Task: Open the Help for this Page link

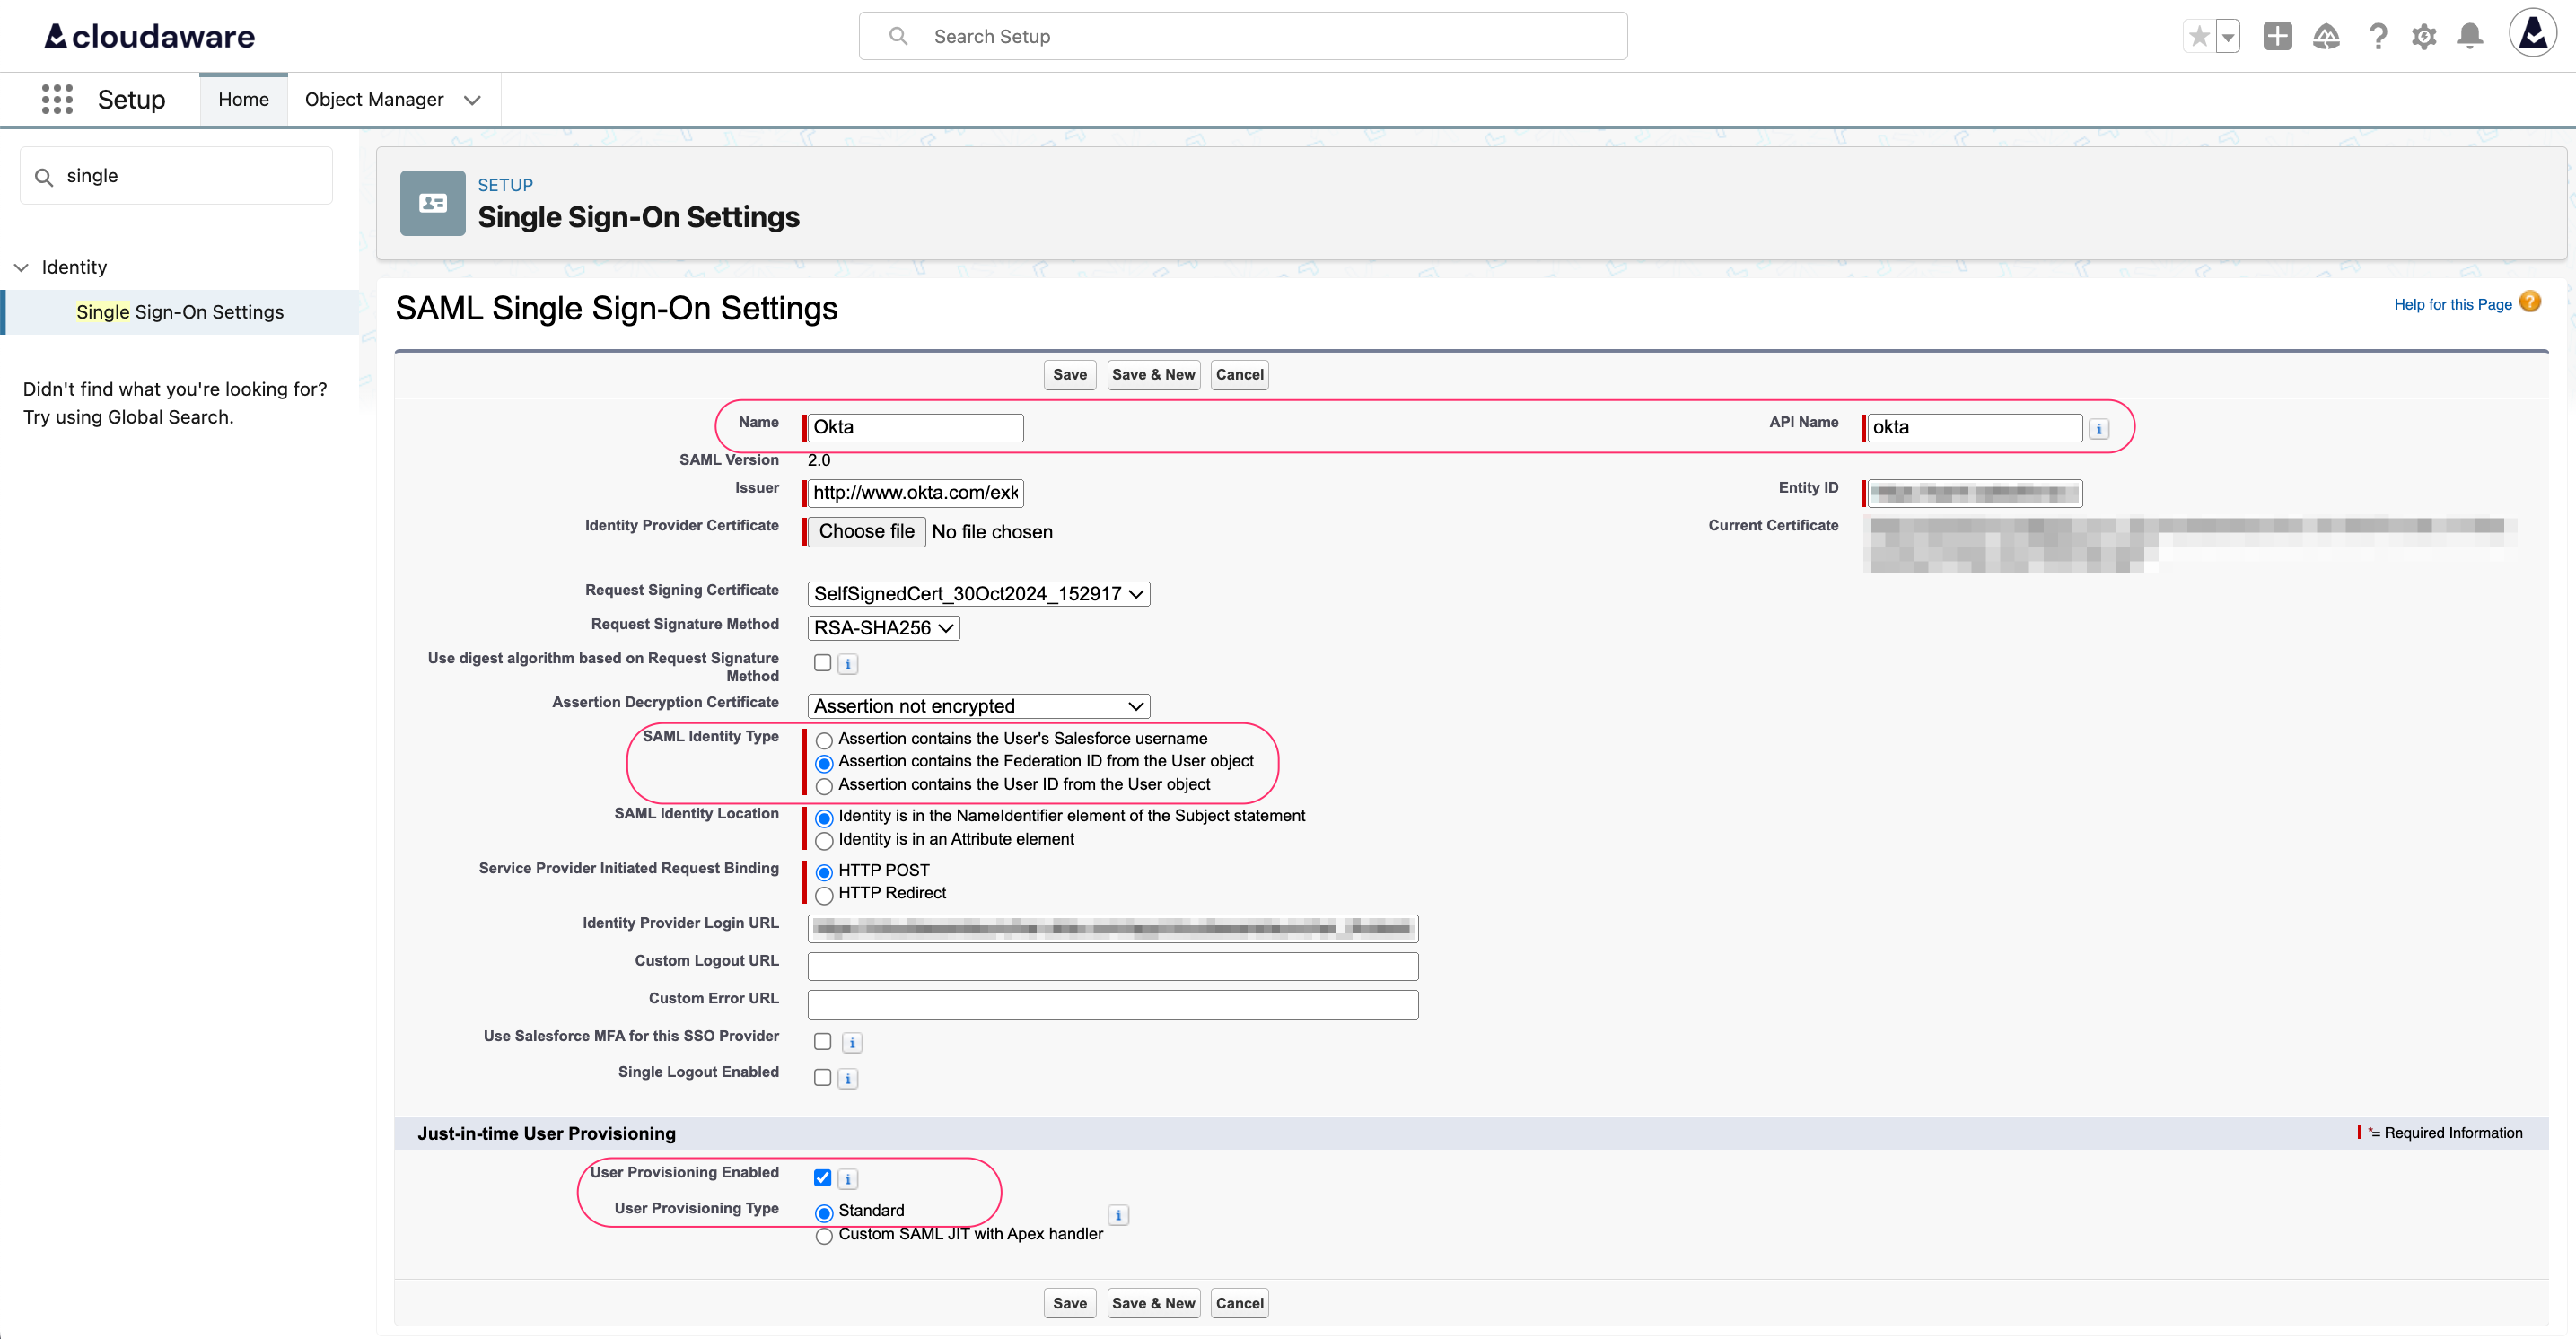Action: pyautogui.click(x=2453, y=304)
